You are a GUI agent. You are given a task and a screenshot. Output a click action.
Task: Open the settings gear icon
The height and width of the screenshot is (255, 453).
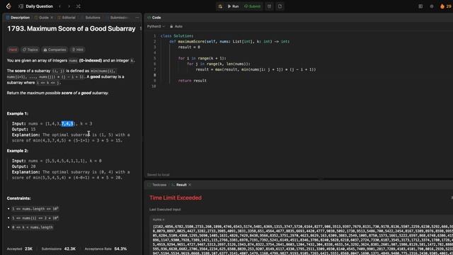[x=432, y=6]
